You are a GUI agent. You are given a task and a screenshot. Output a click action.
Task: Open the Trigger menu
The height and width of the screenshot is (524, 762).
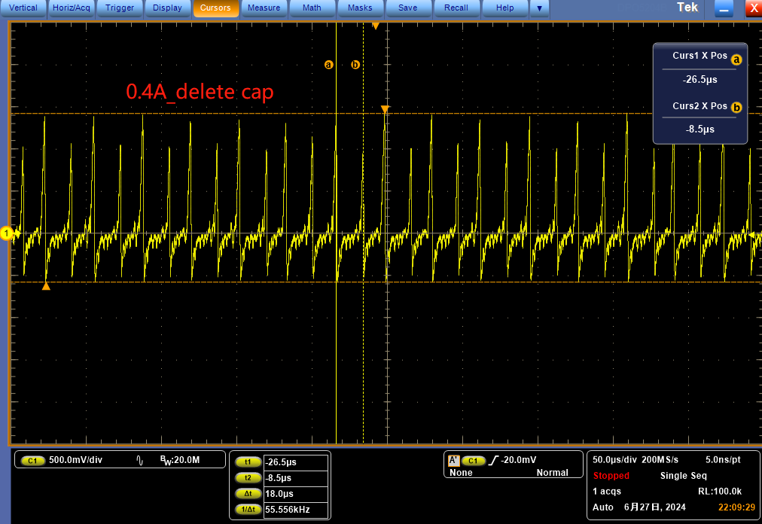click(x=120, y=8)
